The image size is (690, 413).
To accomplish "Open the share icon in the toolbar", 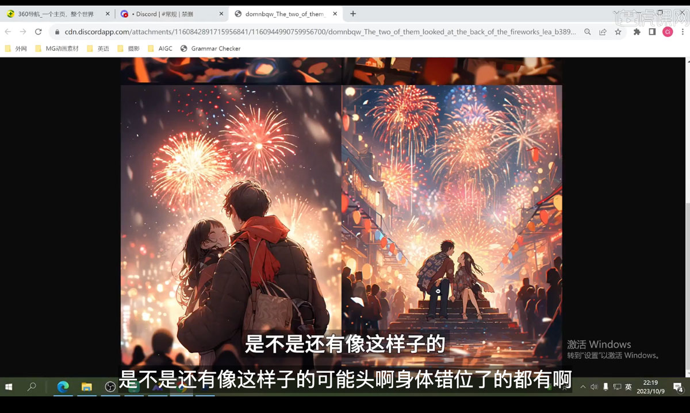I will click(x=603, y=32).
